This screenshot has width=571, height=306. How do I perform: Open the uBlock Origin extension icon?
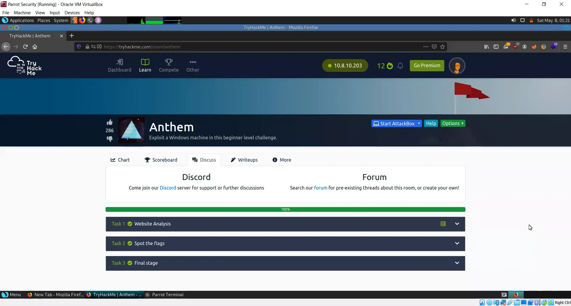click(x=515, y=47)
